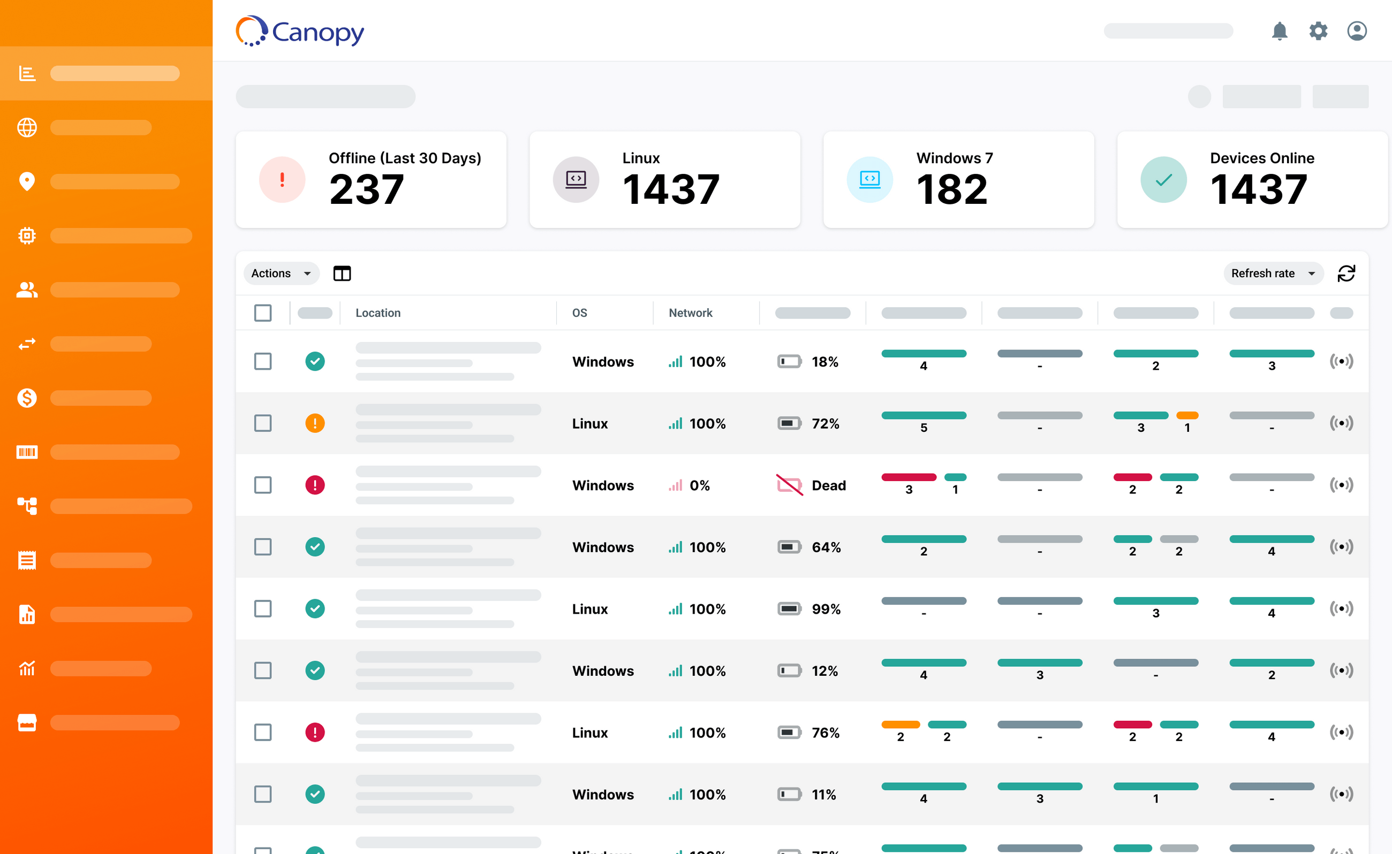
Task: Select the dollar coin icon in sidebar
Action: click(x=27, y=398)
